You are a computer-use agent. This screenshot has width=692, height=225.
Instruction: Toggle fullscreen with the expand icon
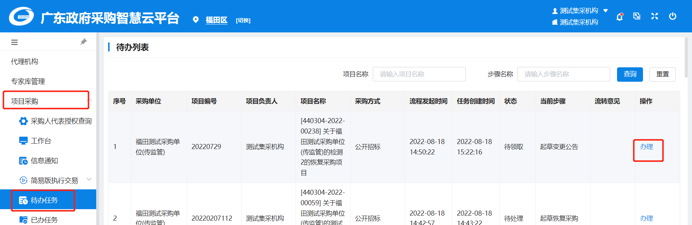655,16
